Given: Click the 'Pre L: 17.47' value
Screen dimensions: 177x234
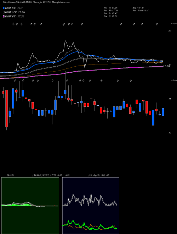Looking at the screenshot, I should point(111,13).
